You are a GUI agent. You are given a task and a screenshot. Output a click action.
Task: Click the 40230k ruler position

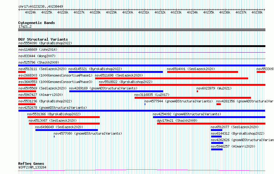click(128, 12)
